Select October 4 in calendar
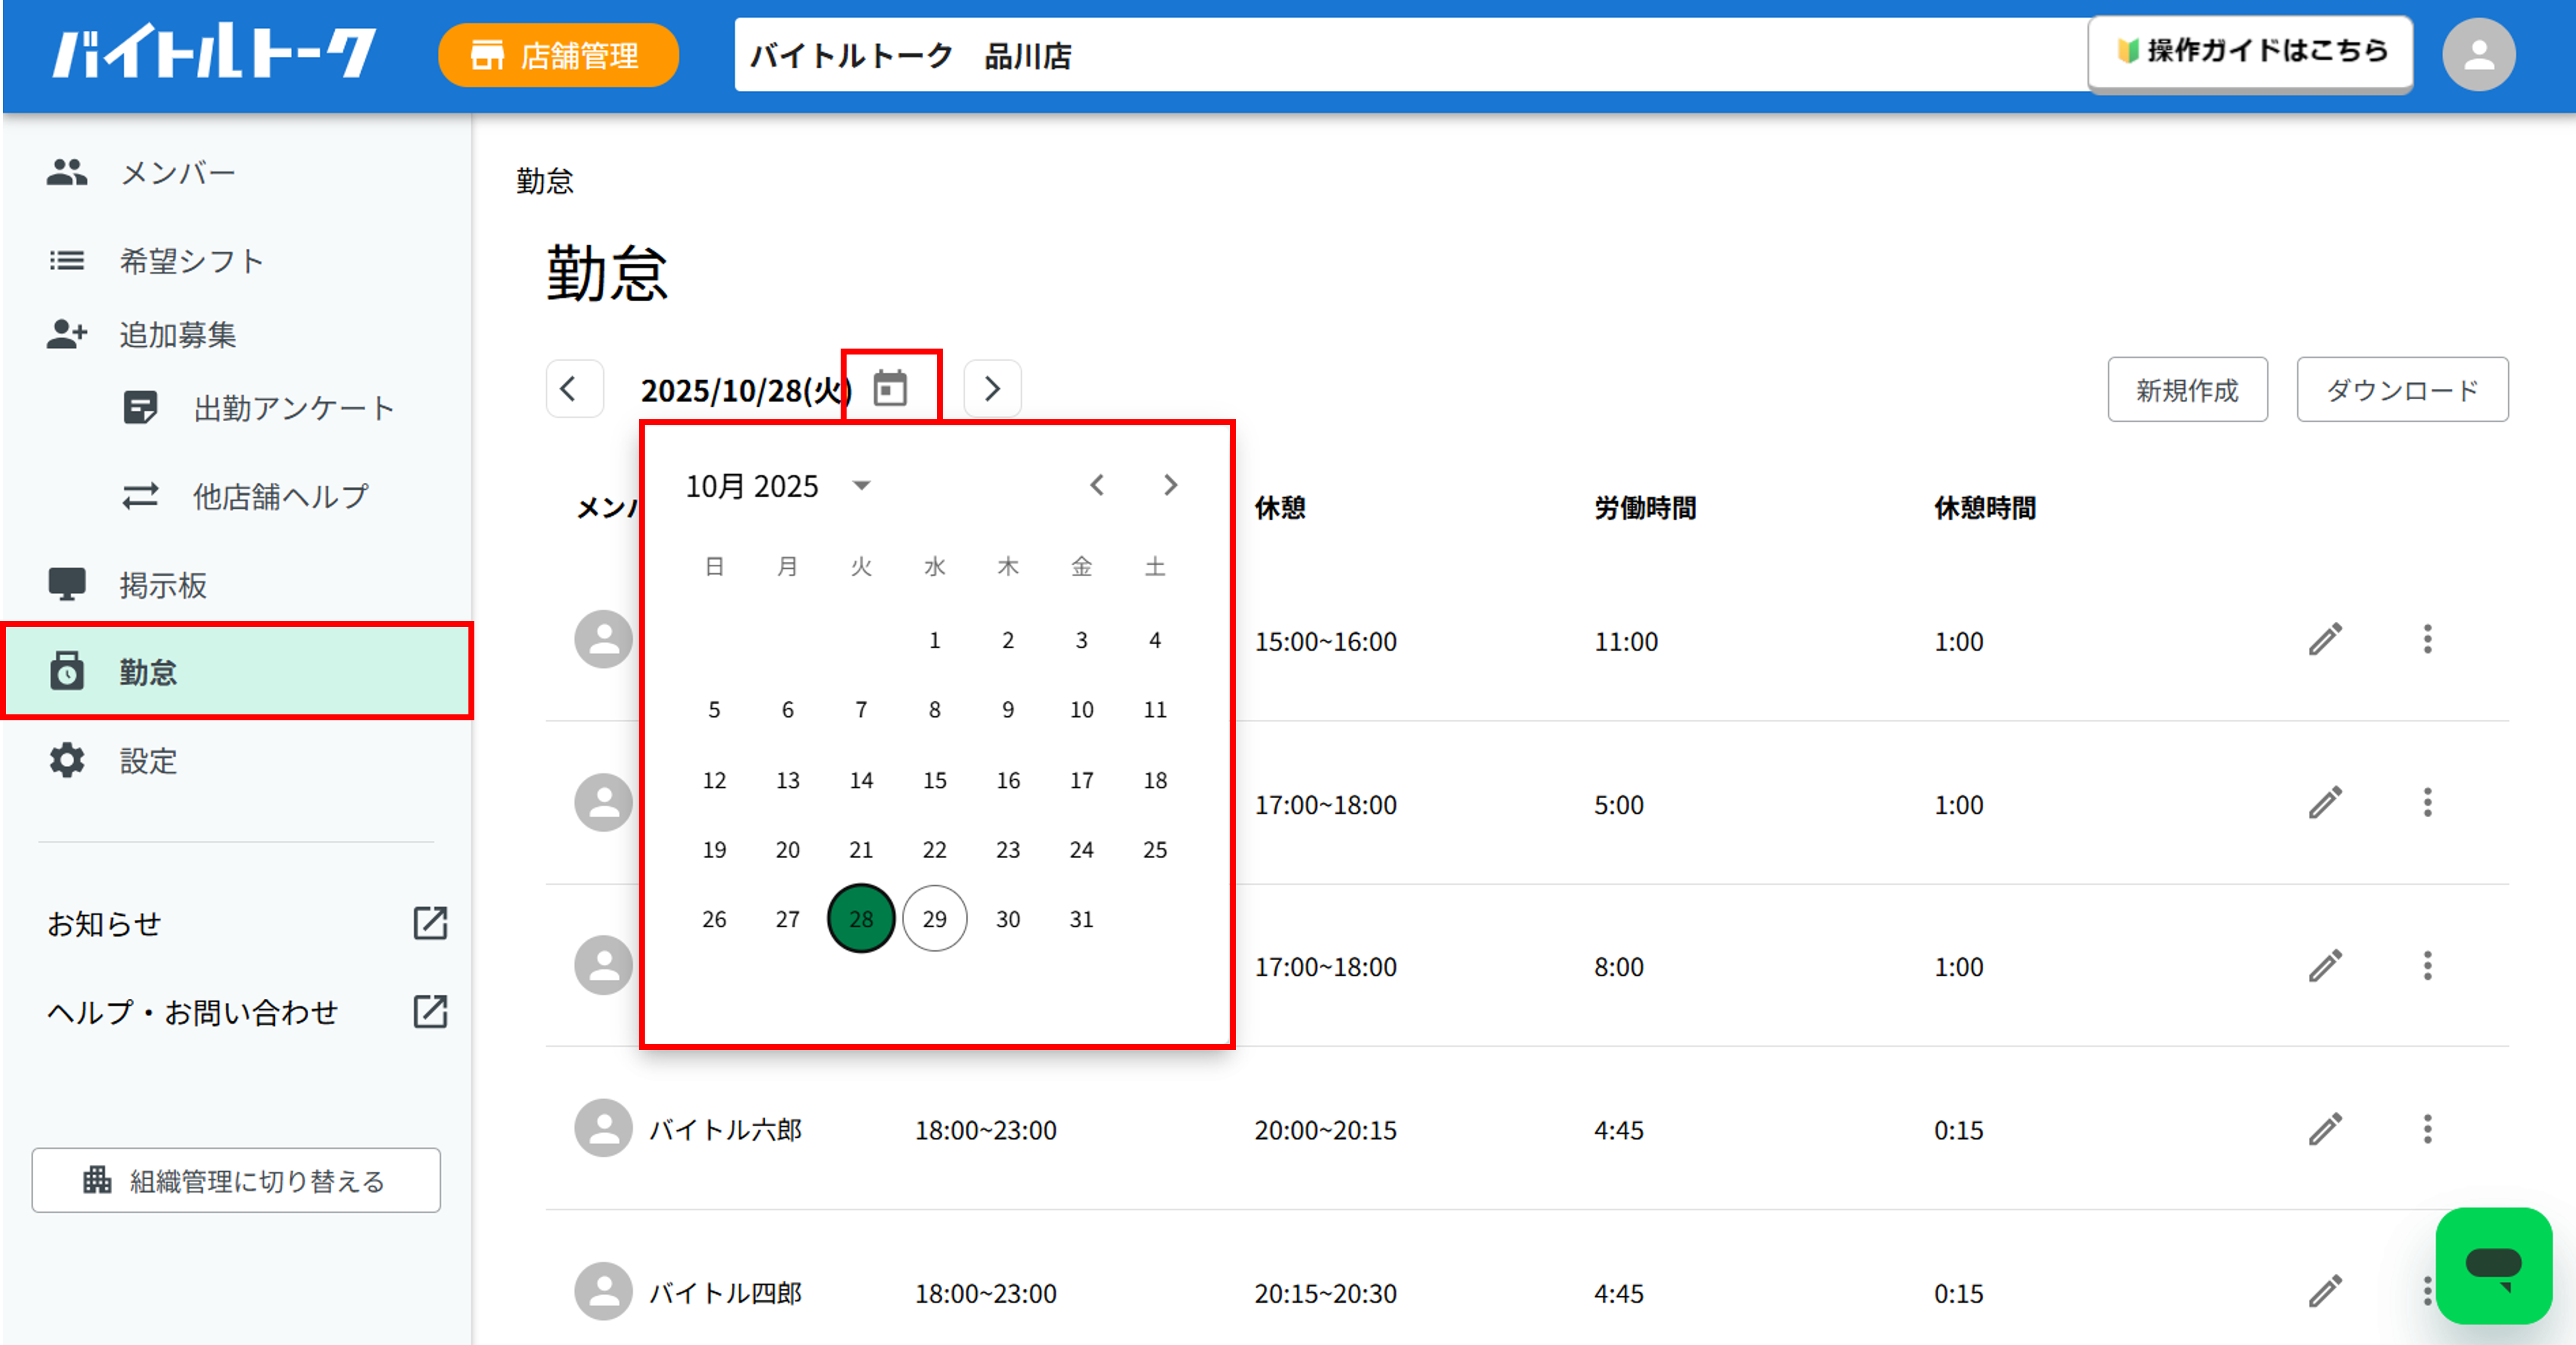 1155,640
